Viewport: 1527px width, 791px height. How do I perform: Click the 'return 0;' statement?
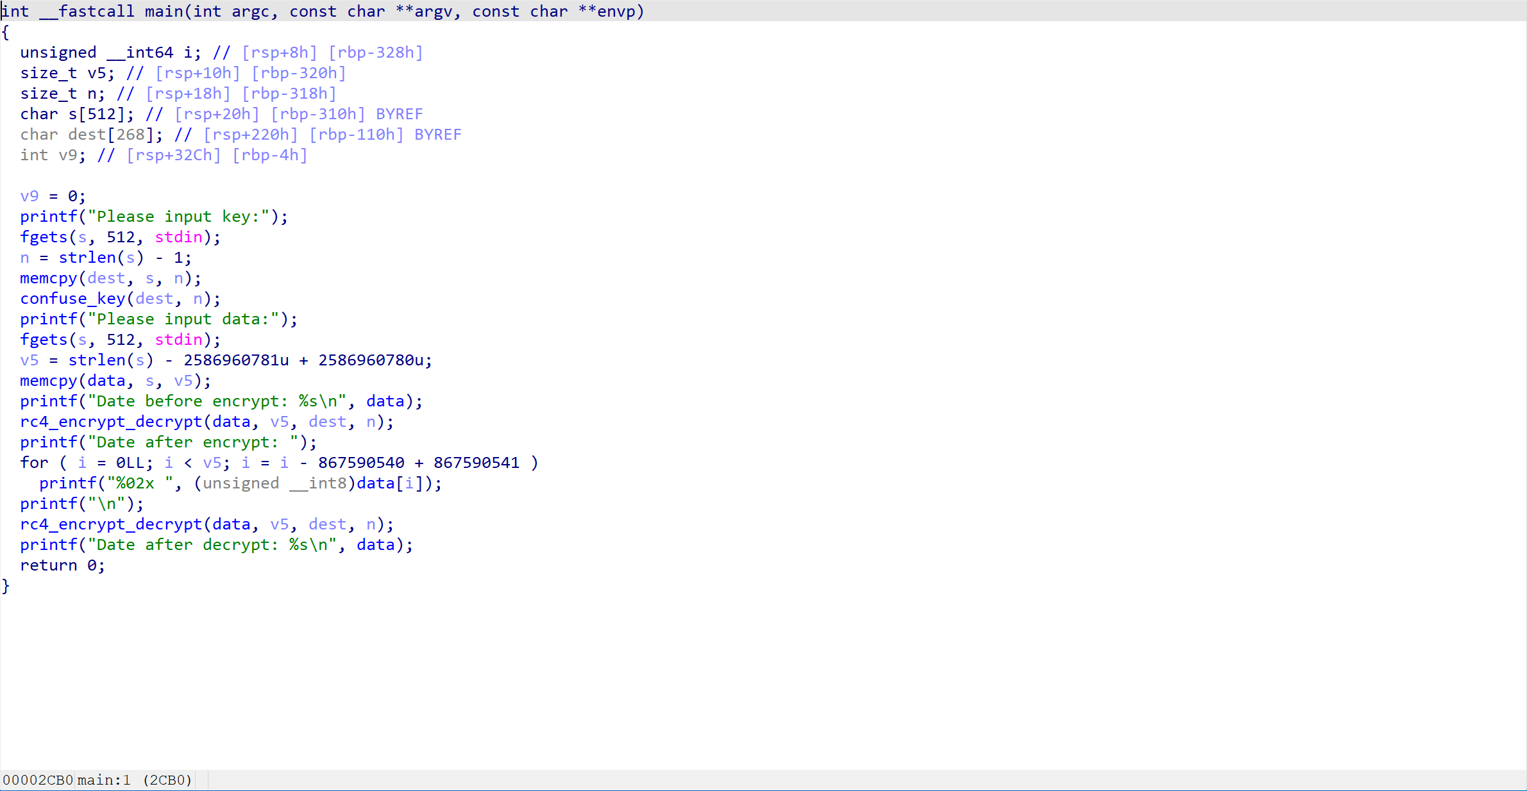coord(63,565)
